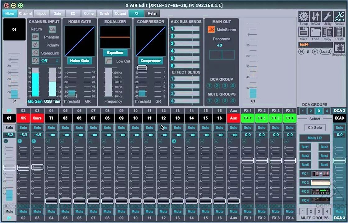
Task: Solo channel 08
Action: coord(108,127)
